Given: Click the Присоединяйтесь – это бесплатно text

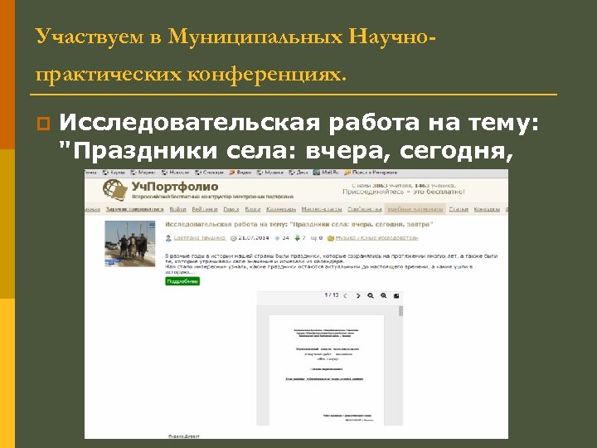Looking at the screenshot, I should pos(404,192).
